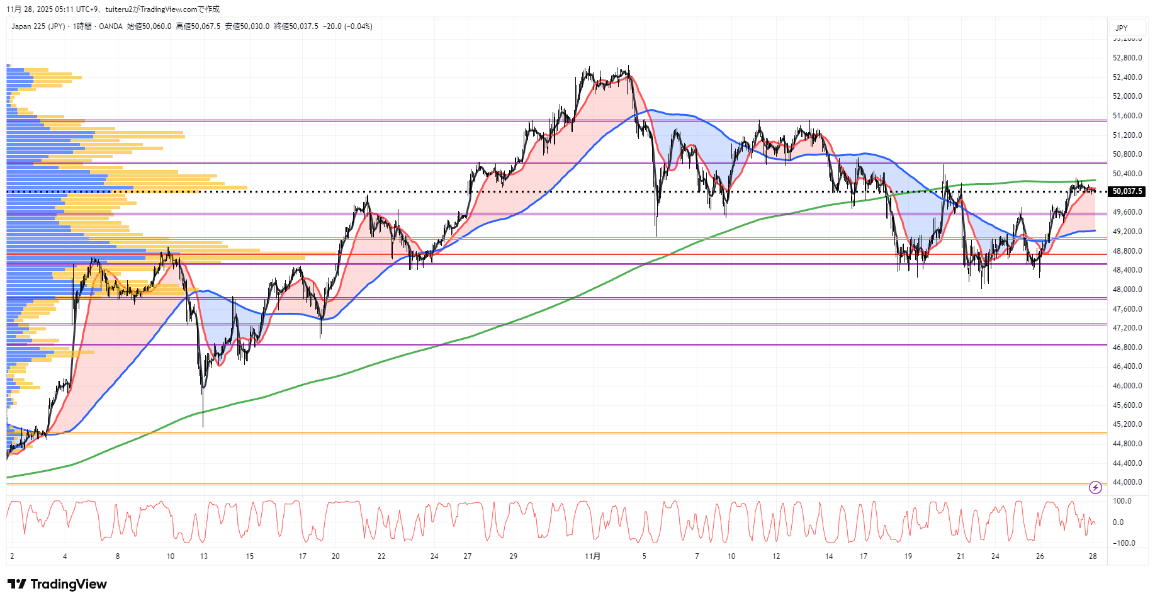The width and height of the screenshot is (1155, 603).
Task: Click the purple lightning bolt icon
Action: [1095, 487]
